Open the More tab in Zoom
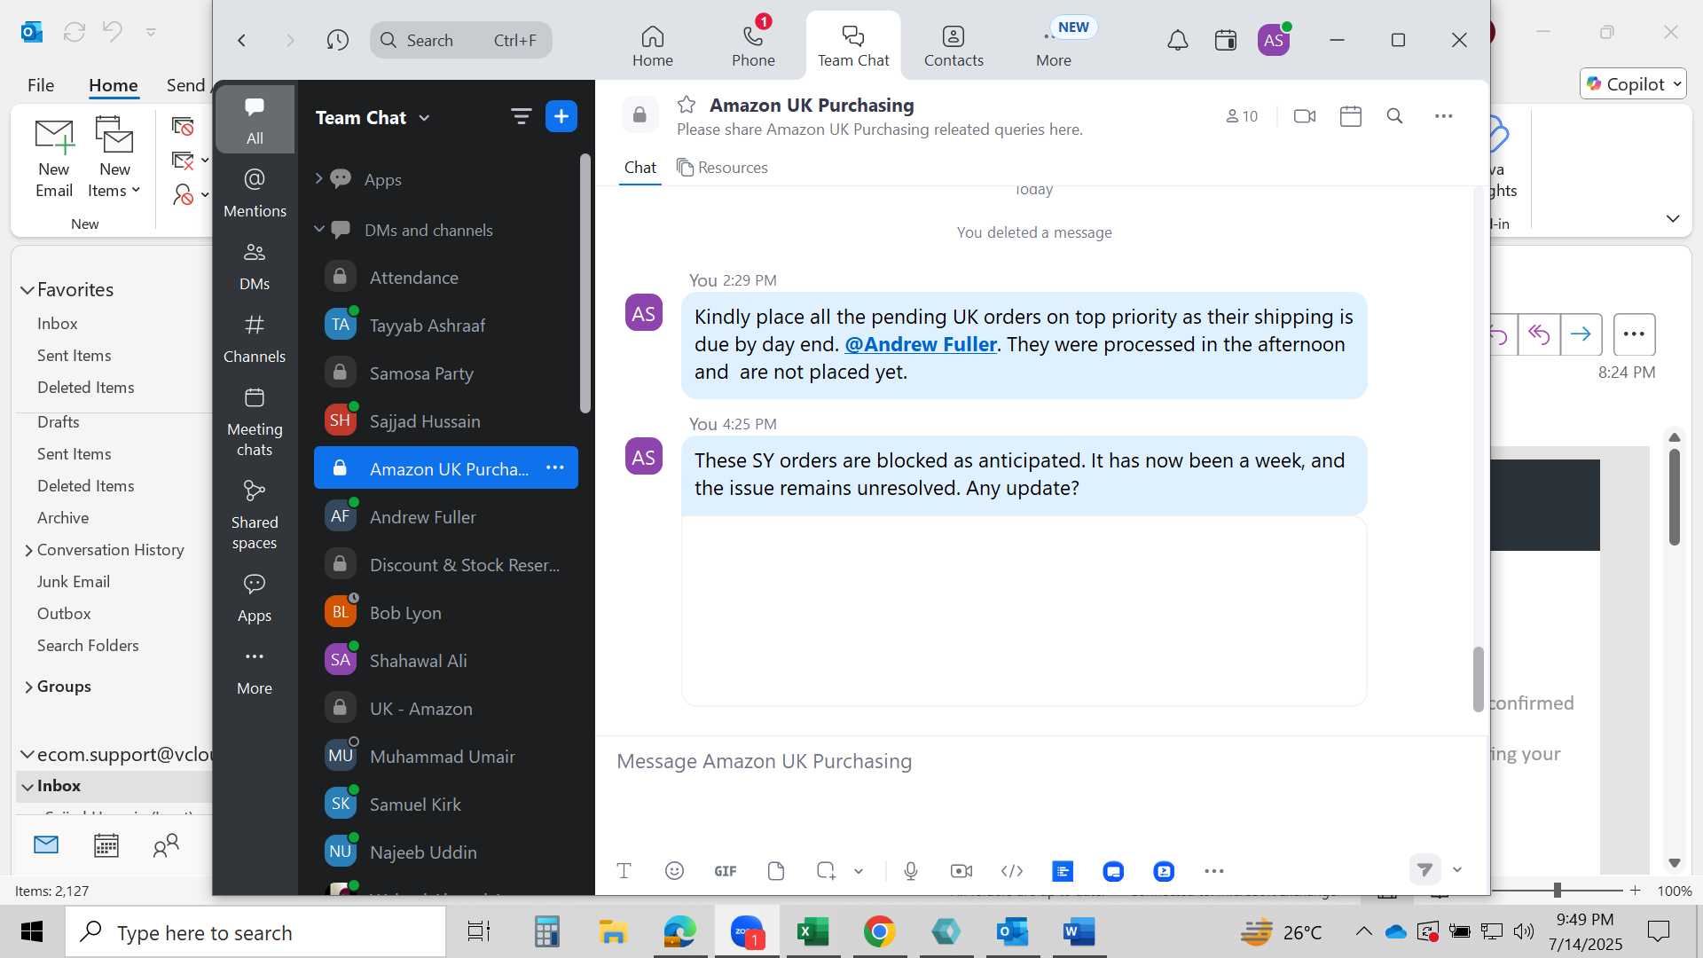The width and height of the screenshot is (1703, 958). 1054,46
